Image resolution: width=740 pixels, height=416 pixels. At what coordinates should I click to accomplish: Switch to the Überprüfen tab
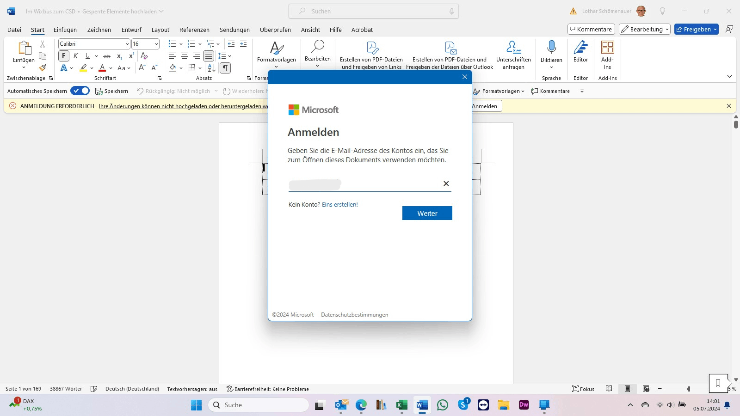click(x=275, y=30)
